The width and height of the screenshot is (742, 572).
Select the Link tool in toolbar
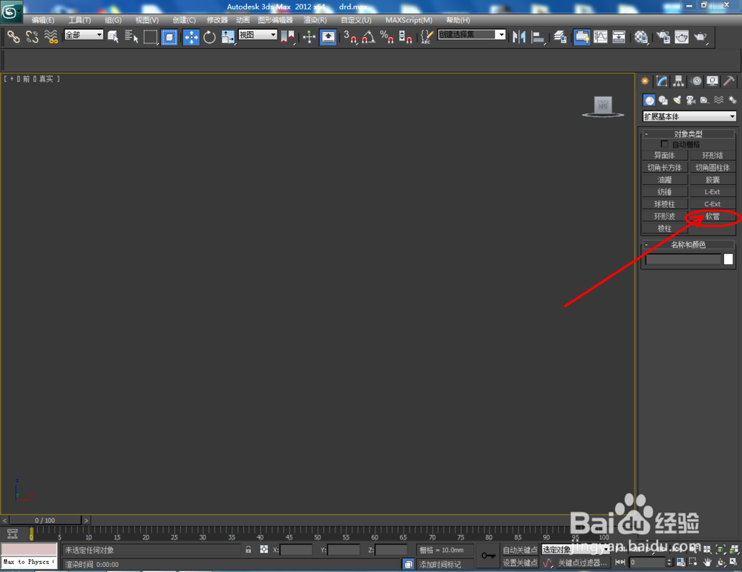pos(13,37)
